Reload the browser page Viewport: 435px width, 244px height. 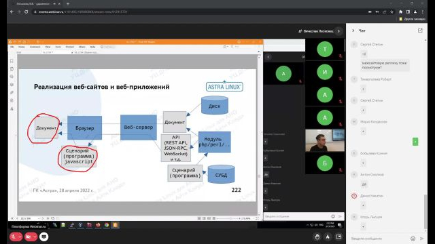coord(26,12)
